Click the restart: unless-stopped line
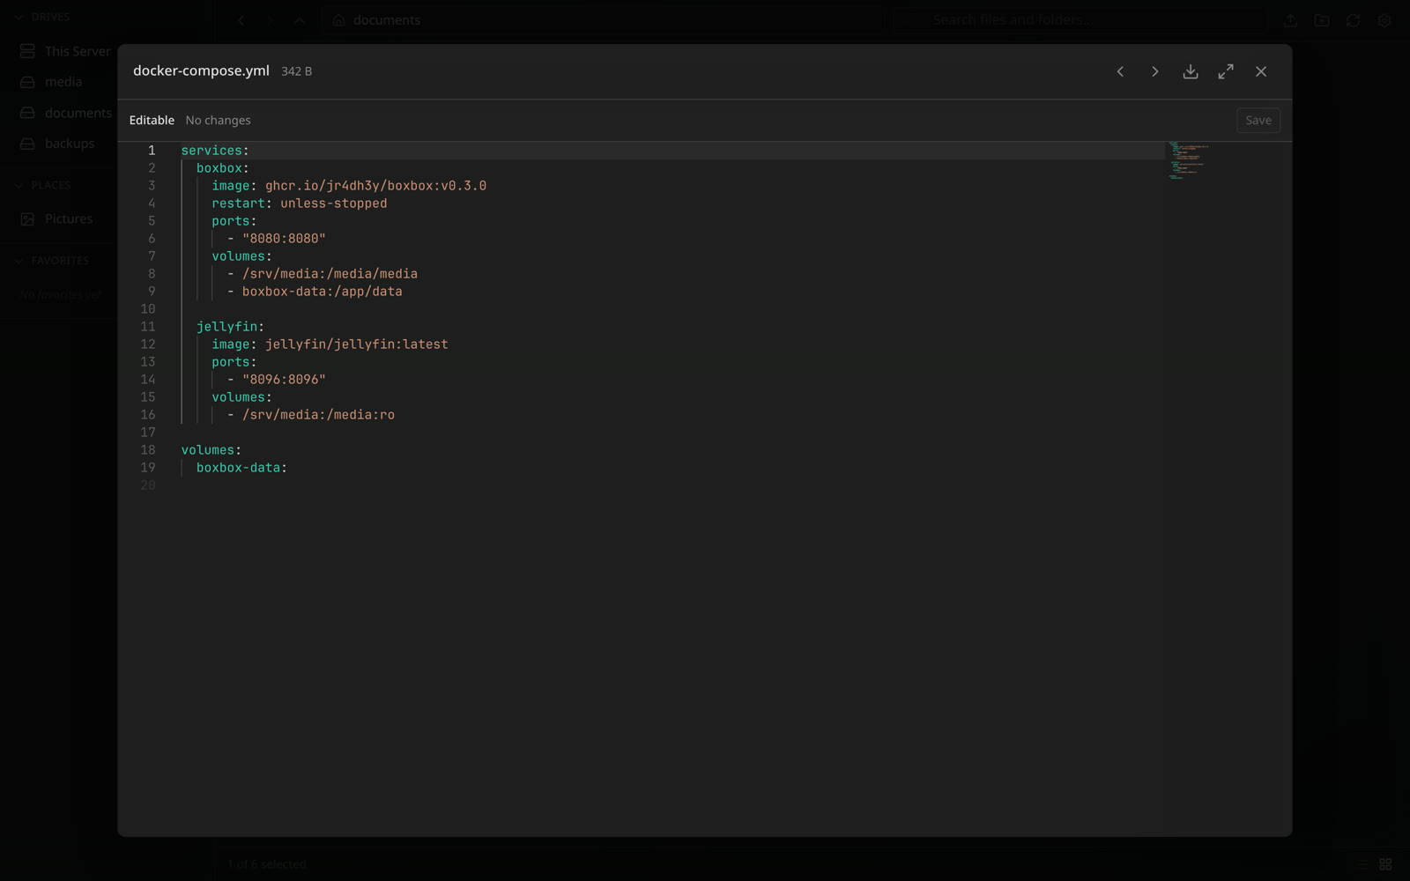The width and height of the screenshot is (1410, 881). tap(299, 204)
